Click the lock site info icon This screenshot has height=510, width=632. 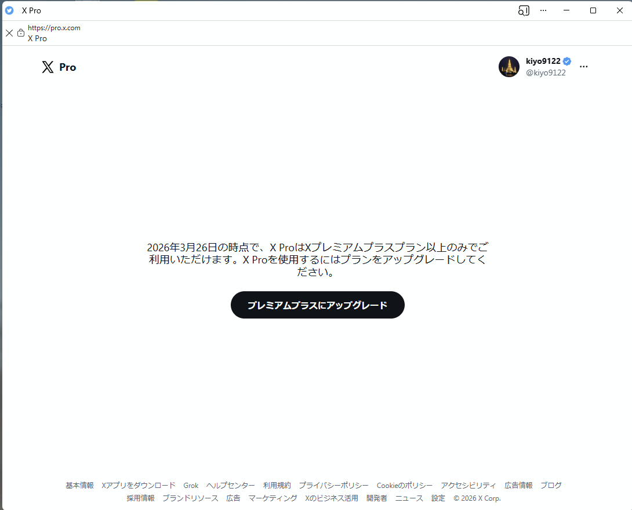point(21,32)
